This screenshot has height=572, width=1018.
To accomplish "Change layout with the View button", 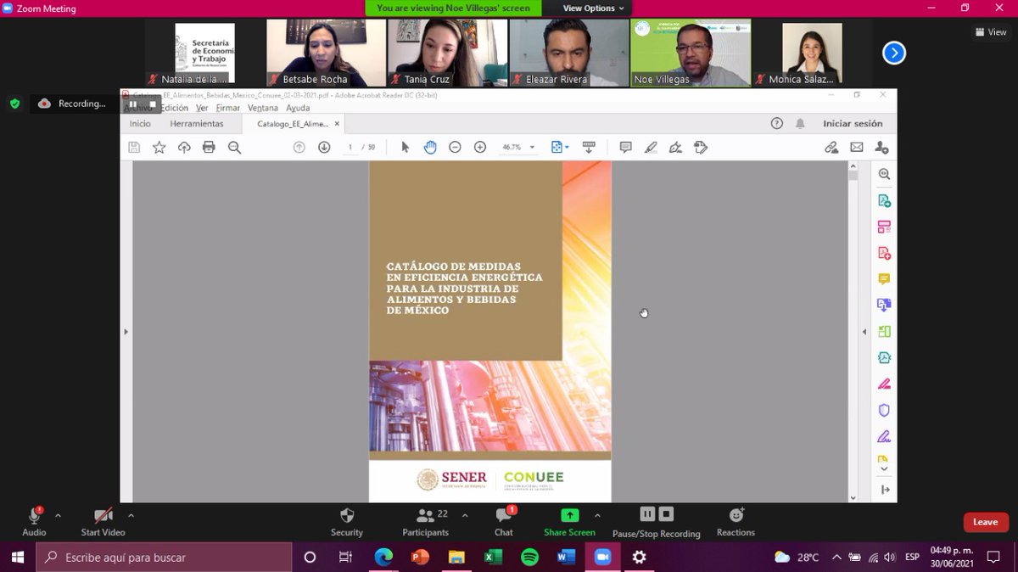I will click(991, 31).
